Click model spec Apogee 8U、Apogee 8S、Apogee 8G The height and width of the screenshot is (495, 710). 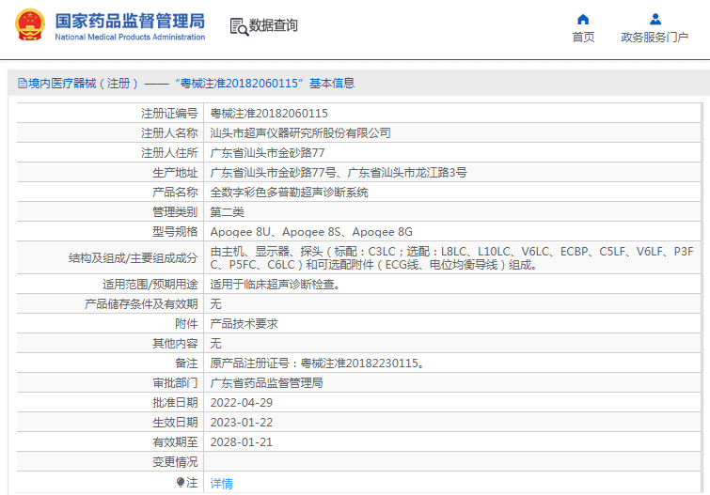[x=311, y=232]
